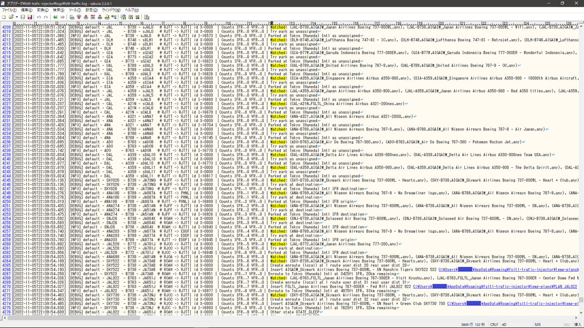This screenshot has width=584, height=328.
Task: Click highlighted Matched: on line 4209
Action: (x=278, y=27)
